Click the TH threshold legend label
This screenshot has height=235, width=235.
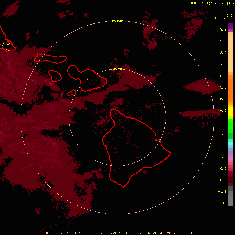click(x=224, y=203)
